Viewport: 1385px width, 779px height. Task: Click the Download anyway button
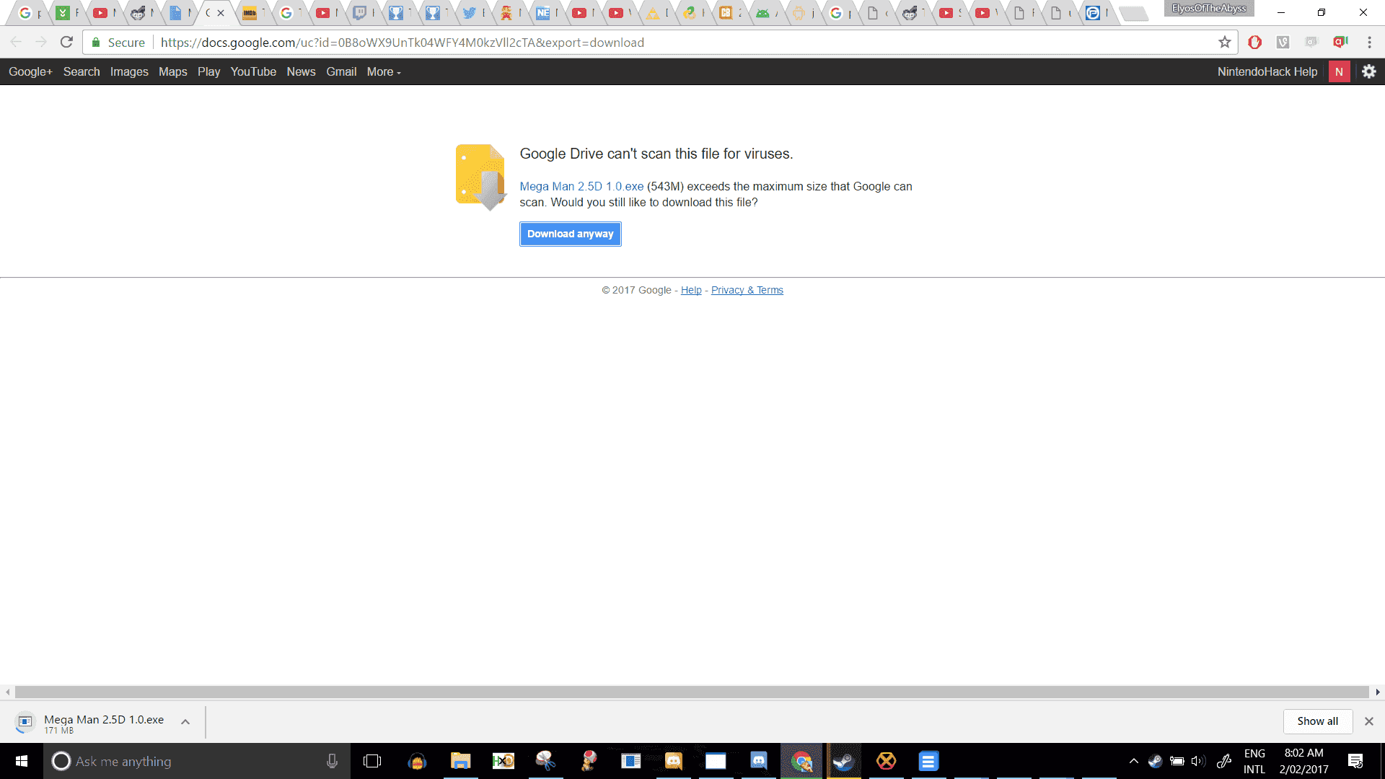[570, 234]
